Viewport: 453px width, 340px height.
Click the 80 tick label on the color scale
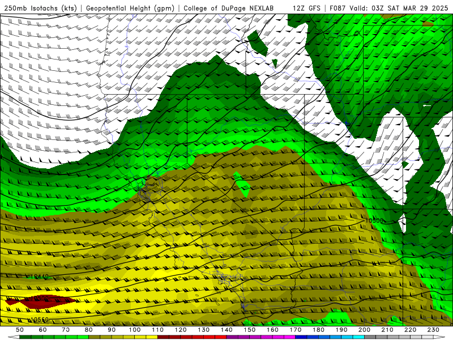point(89,330)
